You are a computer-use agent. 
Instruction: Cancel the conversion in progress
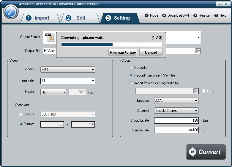(151, 53)
